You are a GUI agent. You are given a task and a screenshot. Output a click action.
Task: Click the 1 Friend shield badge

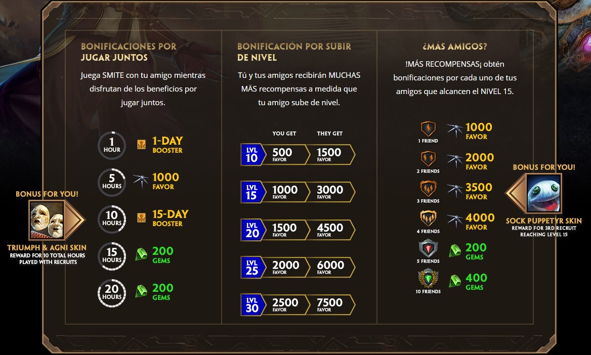(428, 129)
